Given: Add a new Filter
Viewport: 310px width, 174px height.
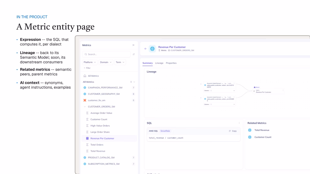Looking at the screenshot, I should pyautogui.click(x=87, y=68).
